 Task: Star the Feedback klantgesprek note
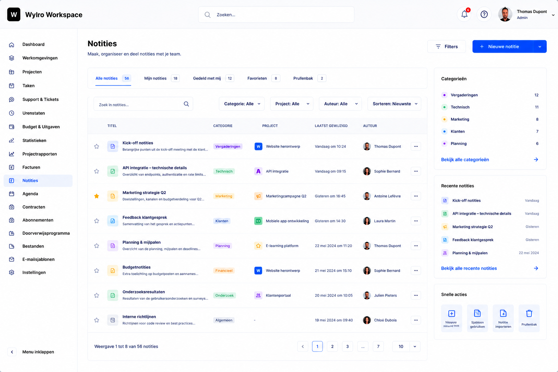[x=97, y=221]
